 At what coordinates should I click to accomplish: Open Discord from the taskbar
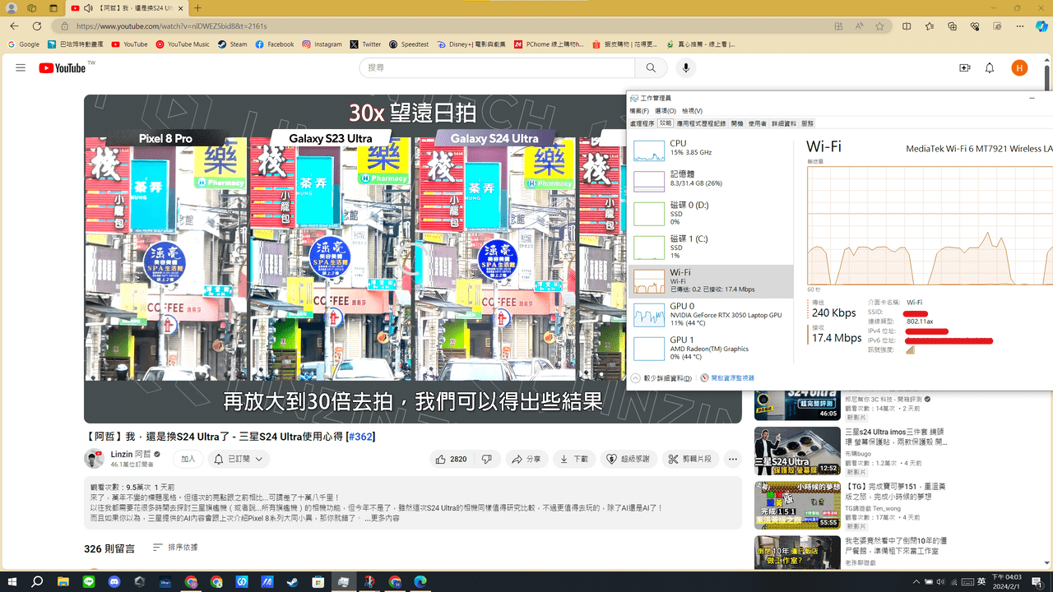coord(114,581)
